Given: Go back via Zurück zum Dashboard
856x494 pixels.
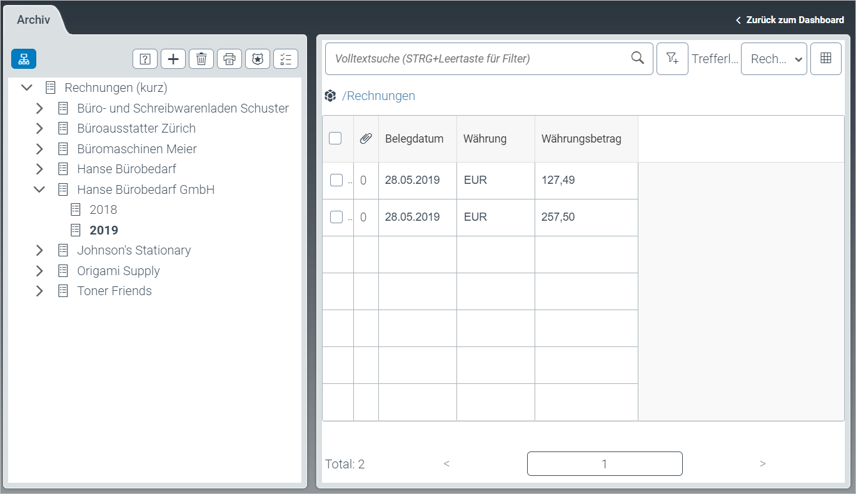Looking at the screenshot, I should (790, 20).
